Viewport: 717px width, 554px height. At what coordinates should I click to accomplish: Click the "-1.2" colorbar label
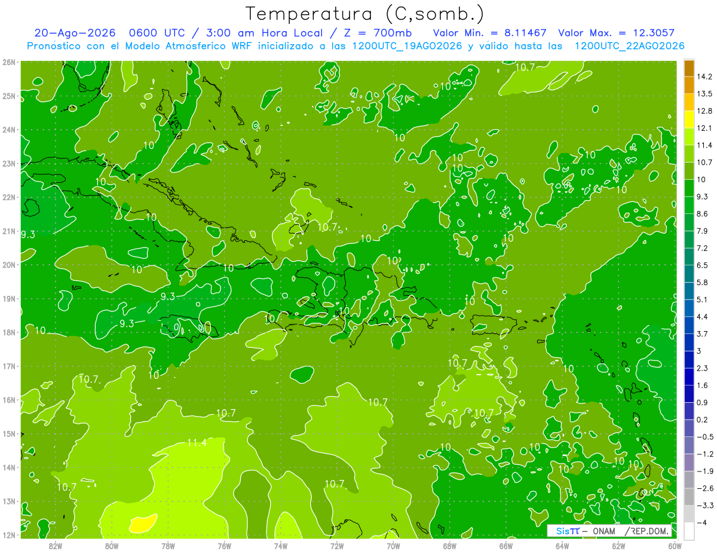pos(705,454)
